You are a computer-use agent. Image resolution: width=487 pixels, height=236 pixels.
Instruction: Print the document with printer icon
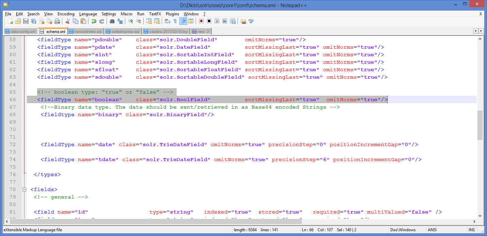pos(57,21)
